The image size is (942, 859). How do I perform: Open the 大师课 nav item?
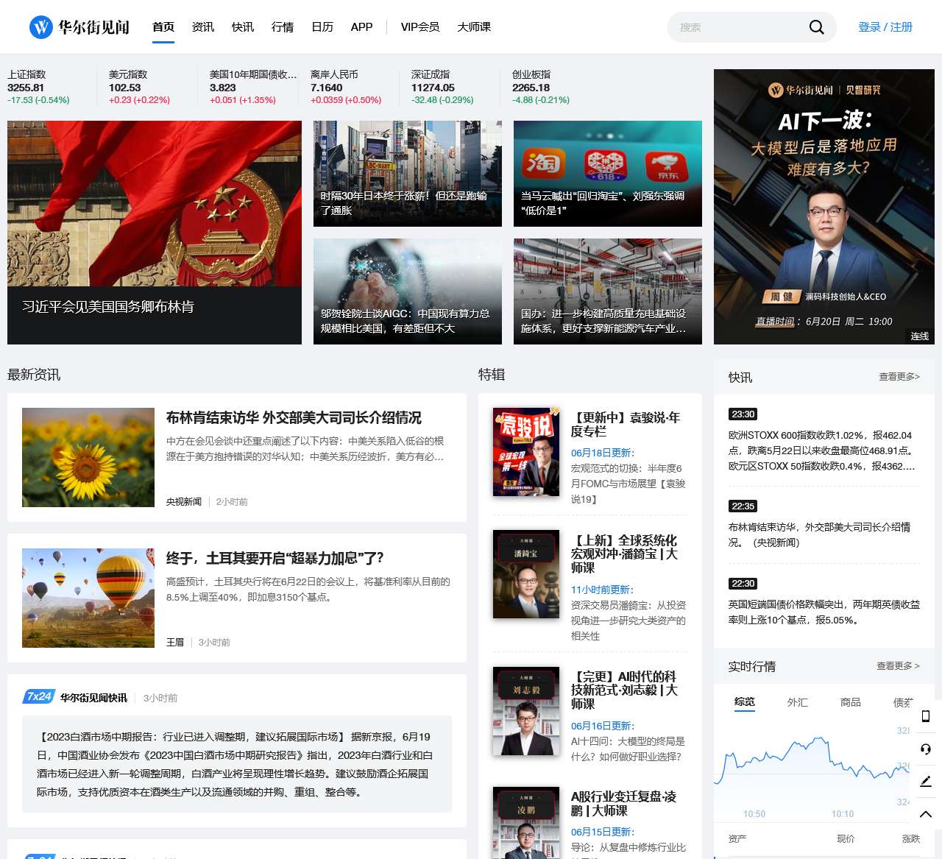[474, 27]
